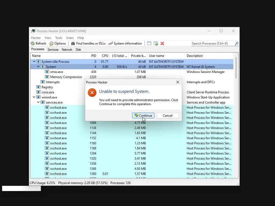The width and height of the screenshot is (275, 206).
Task: Click the process list vertical scrollbar
Action: point(236,68)
